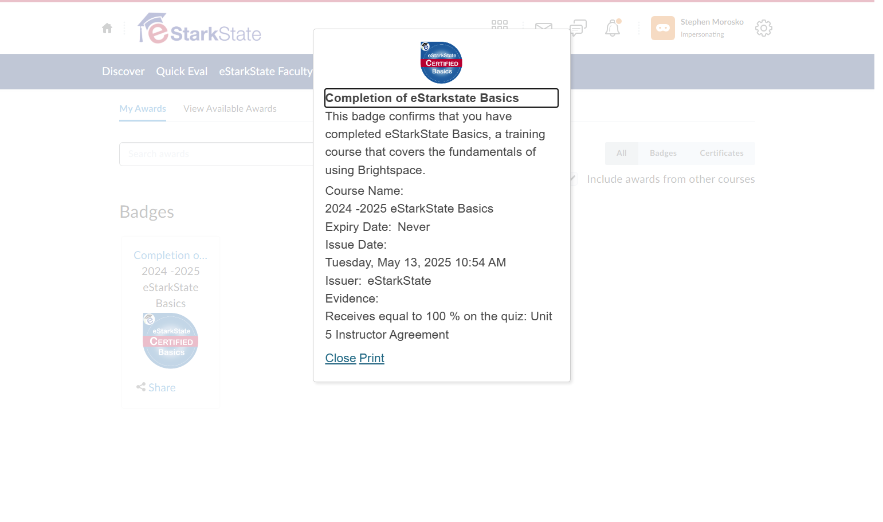Click the '2024 -2025 eStarkState Basics' course name in dialog
883x522 pixels.
pos(409,209)
